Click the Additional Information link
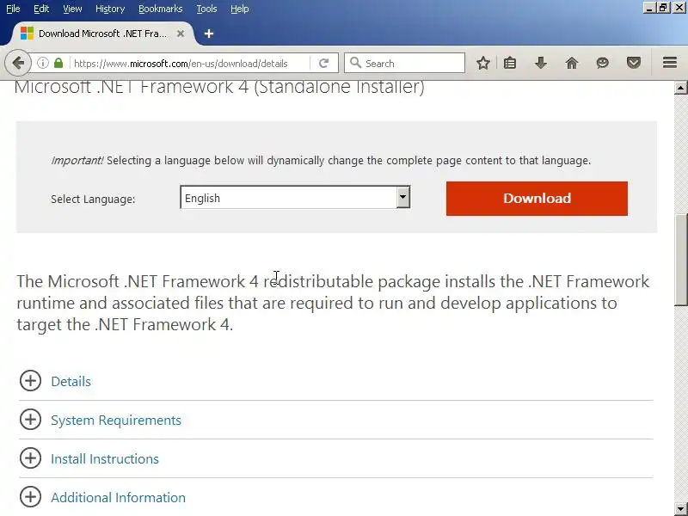 point(118,497)
